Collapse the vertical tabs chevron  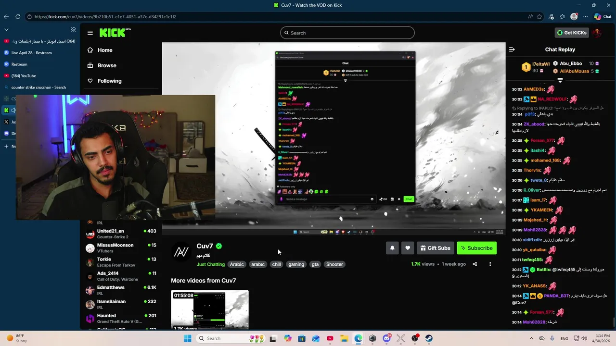(x=6, y=29)
